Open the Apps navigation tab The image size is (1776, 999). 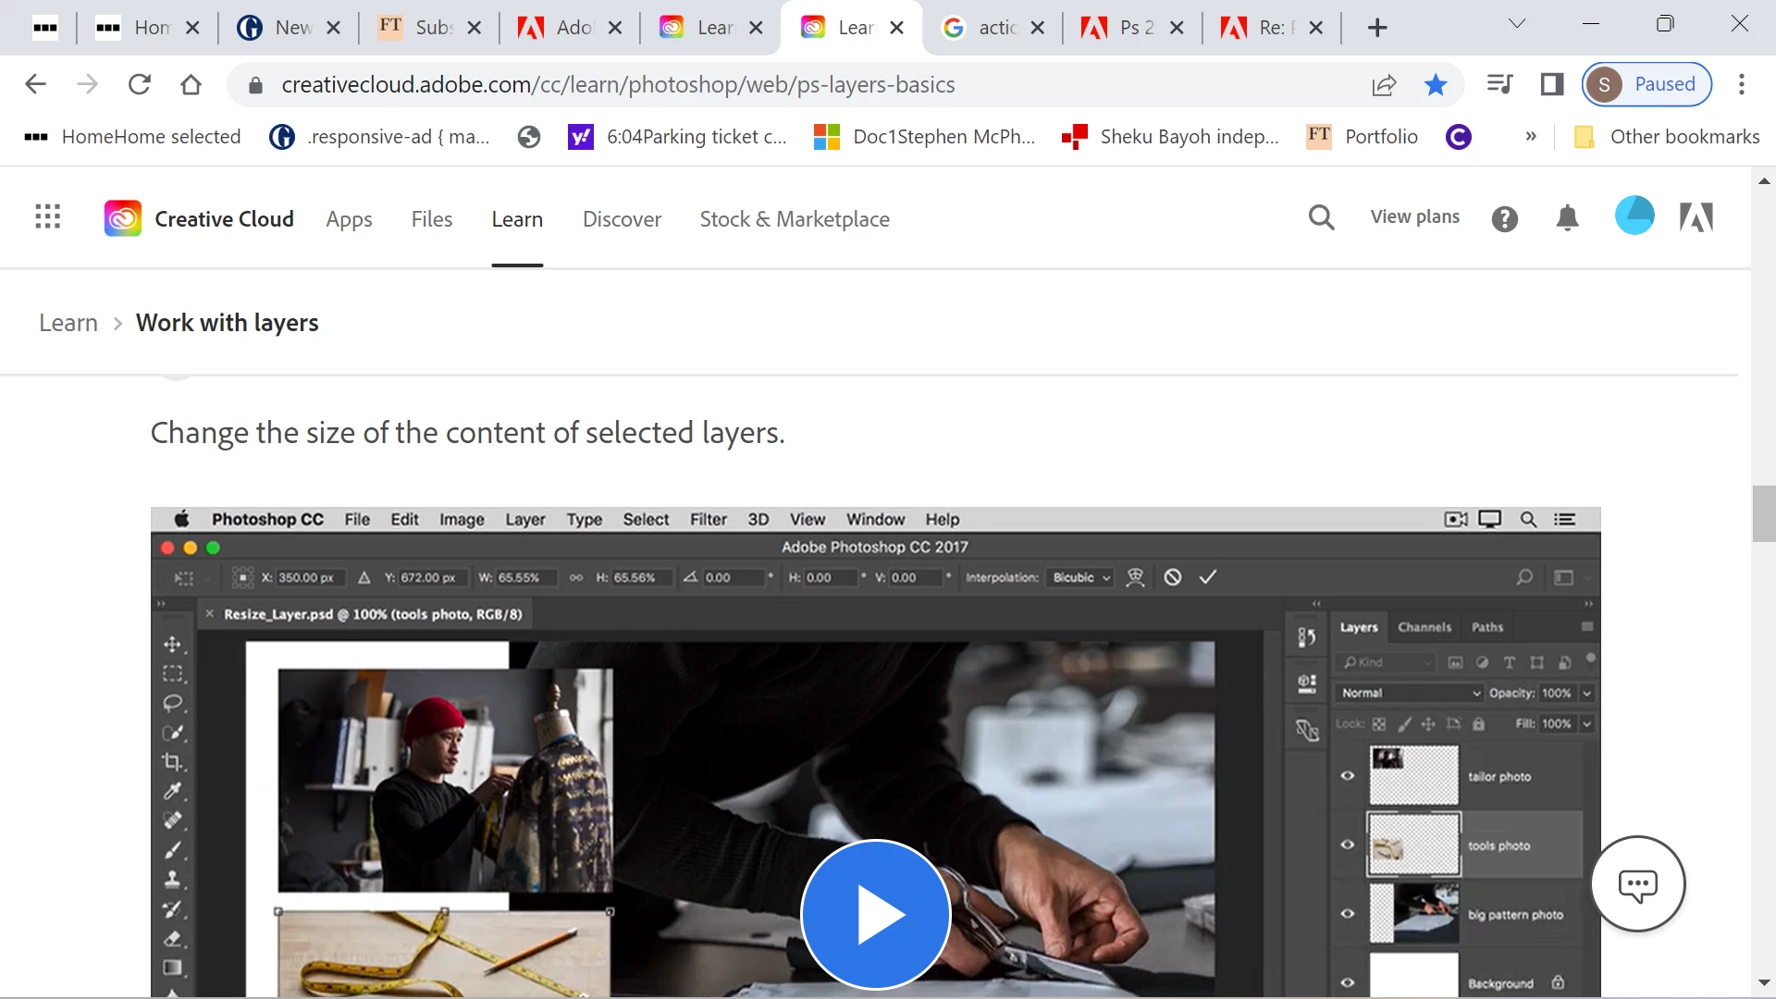(x=349, y=219)
